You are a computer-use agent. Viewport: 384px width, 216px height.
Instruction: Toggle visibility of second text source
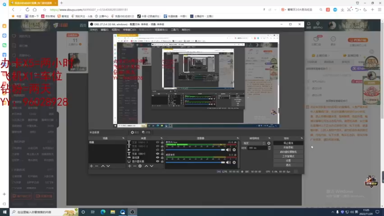pos(157,146)
